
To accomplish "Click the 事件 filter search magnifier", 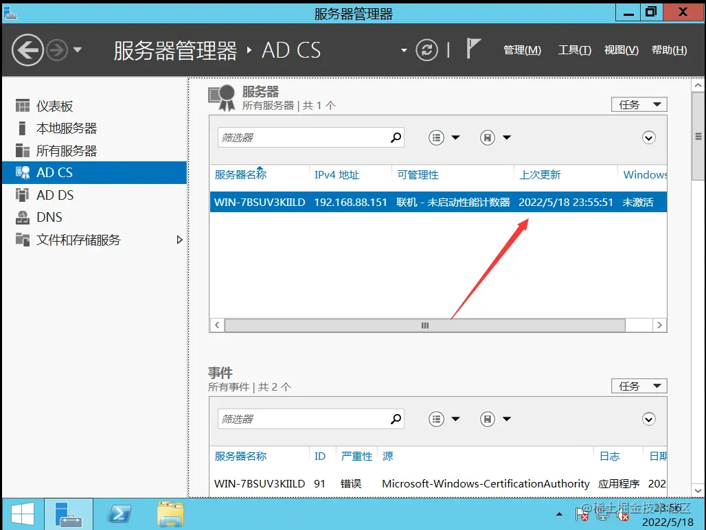I will pos(396,419).
